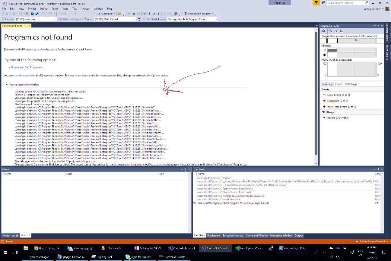Viewport: 391px width, 261px height.
Task: Select the Program.Main Line 47 call stack frame
Action: click(x=233, y=203)
